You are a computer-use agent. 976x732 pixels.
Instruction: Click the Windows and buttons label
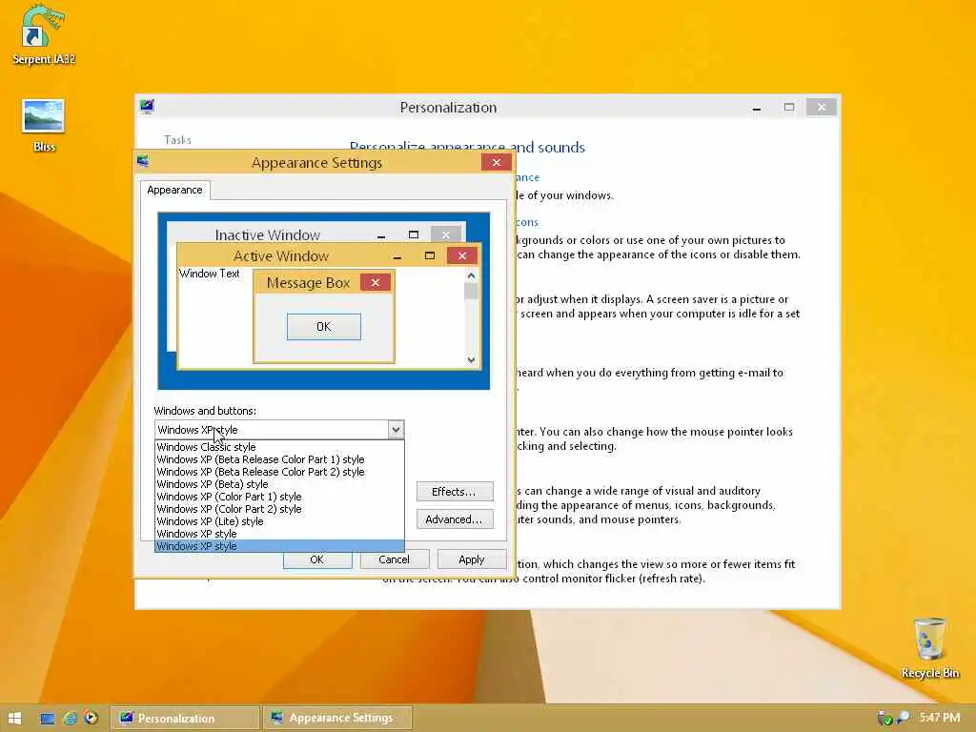point(205,411)
